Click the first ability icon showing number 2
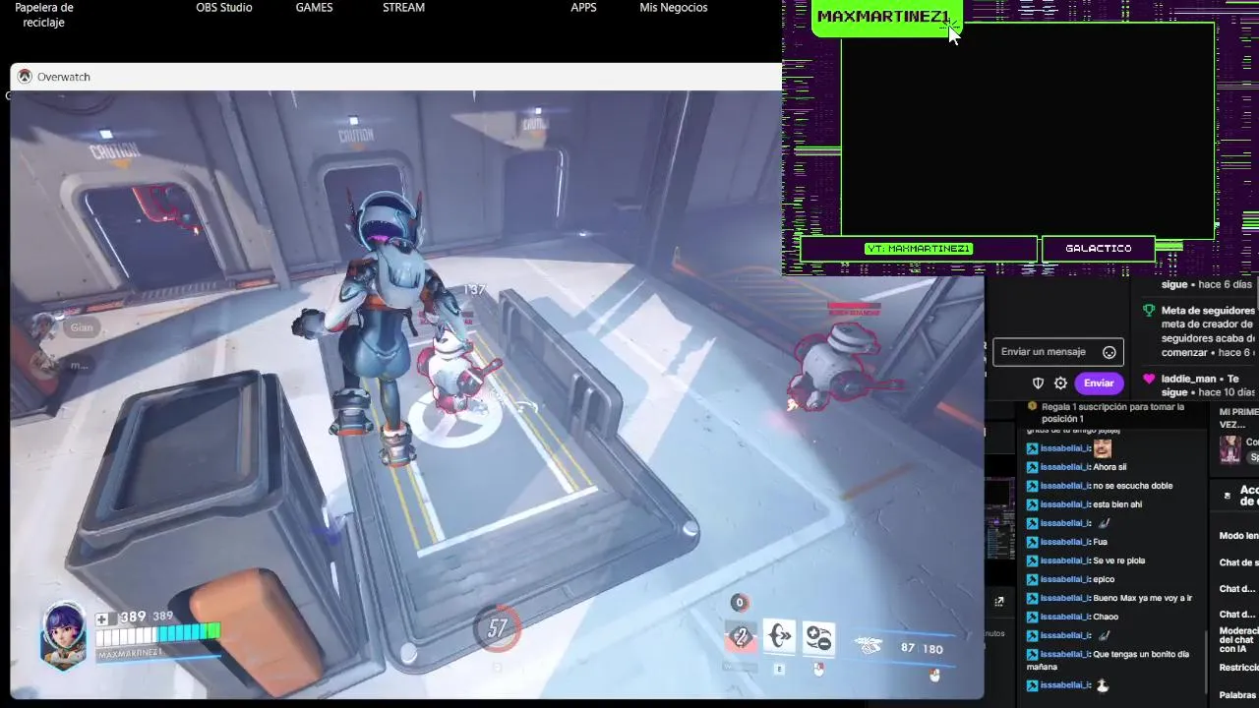 (741, 637)
